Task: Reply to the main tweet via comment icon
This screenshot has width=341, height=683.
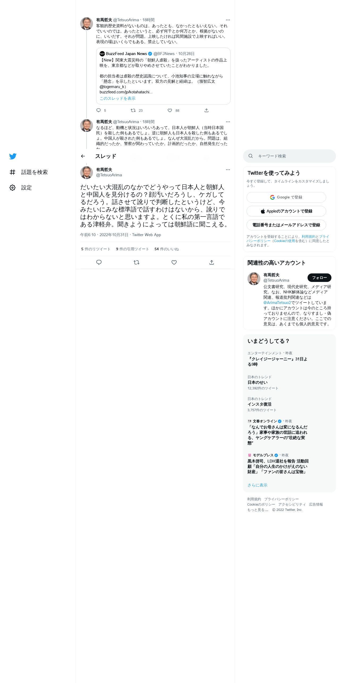Action: 99,263
